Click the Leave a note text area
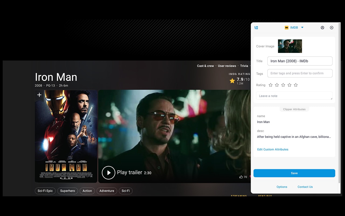This screenshot has height=216, width=345. (x=294, y=96)
